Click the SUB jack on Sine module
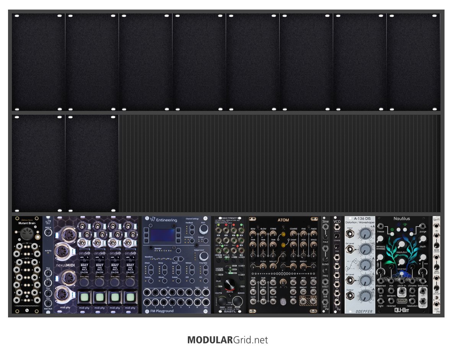 [x=326, y=292]
